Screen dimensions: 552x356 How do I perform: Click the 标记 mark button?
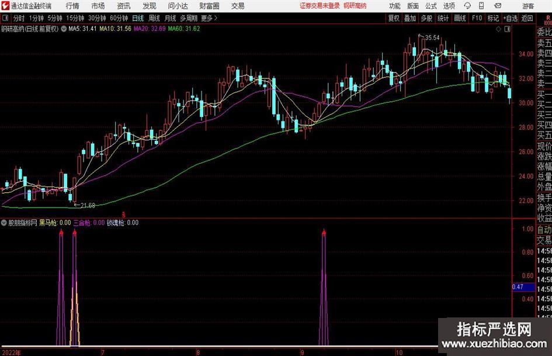[493, 18]
